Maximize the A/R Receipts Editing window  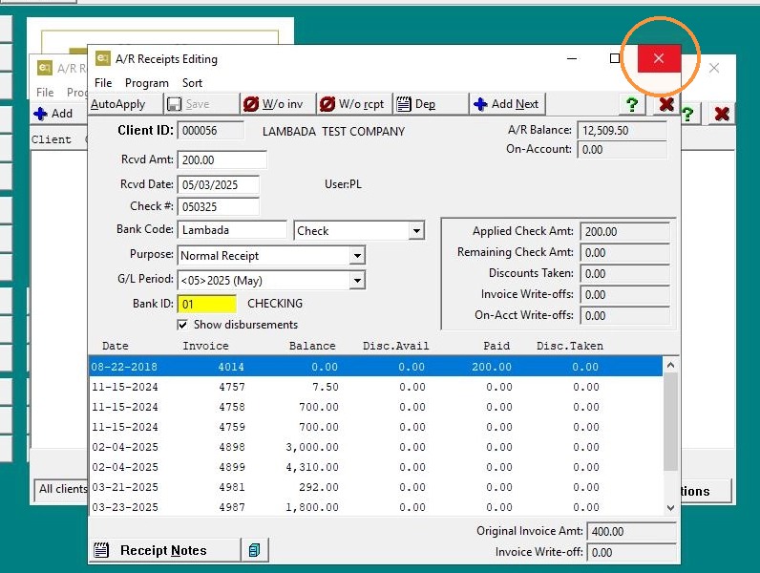pyautogui.click(x=615, y=58)
